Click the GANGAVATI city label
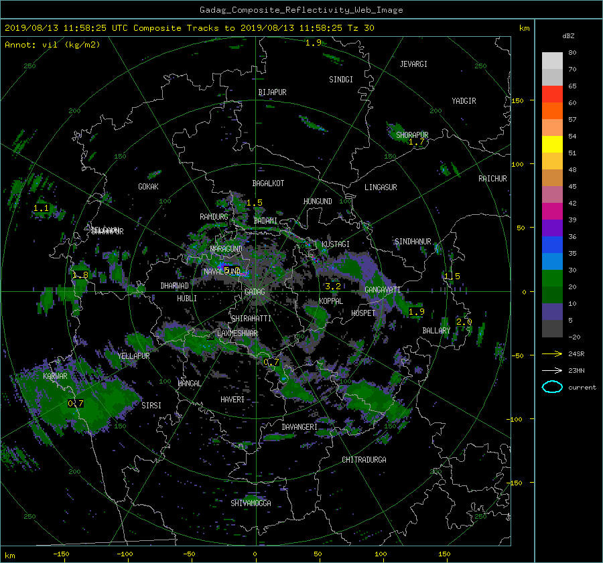The image size is (603, 563). 383,290
